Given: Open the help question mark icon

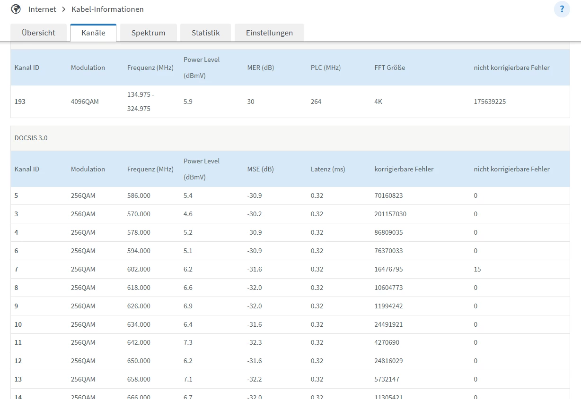Looking at the screenshot, I should pyautogui.click(x=562, y=9).
